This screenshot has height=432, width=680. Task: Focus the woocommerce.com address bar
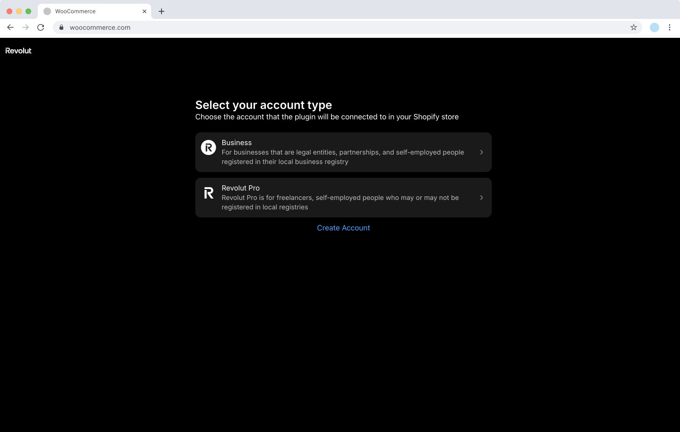coord(347,27)
